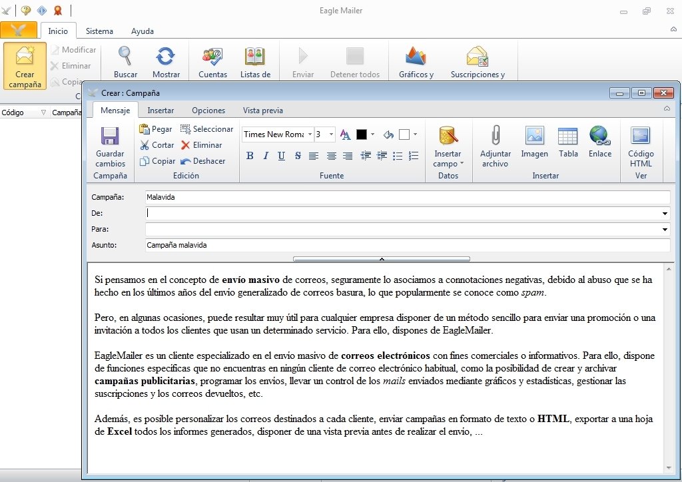
Task: Center align the text
Action: pyautogui.click(x=332, y=156)
